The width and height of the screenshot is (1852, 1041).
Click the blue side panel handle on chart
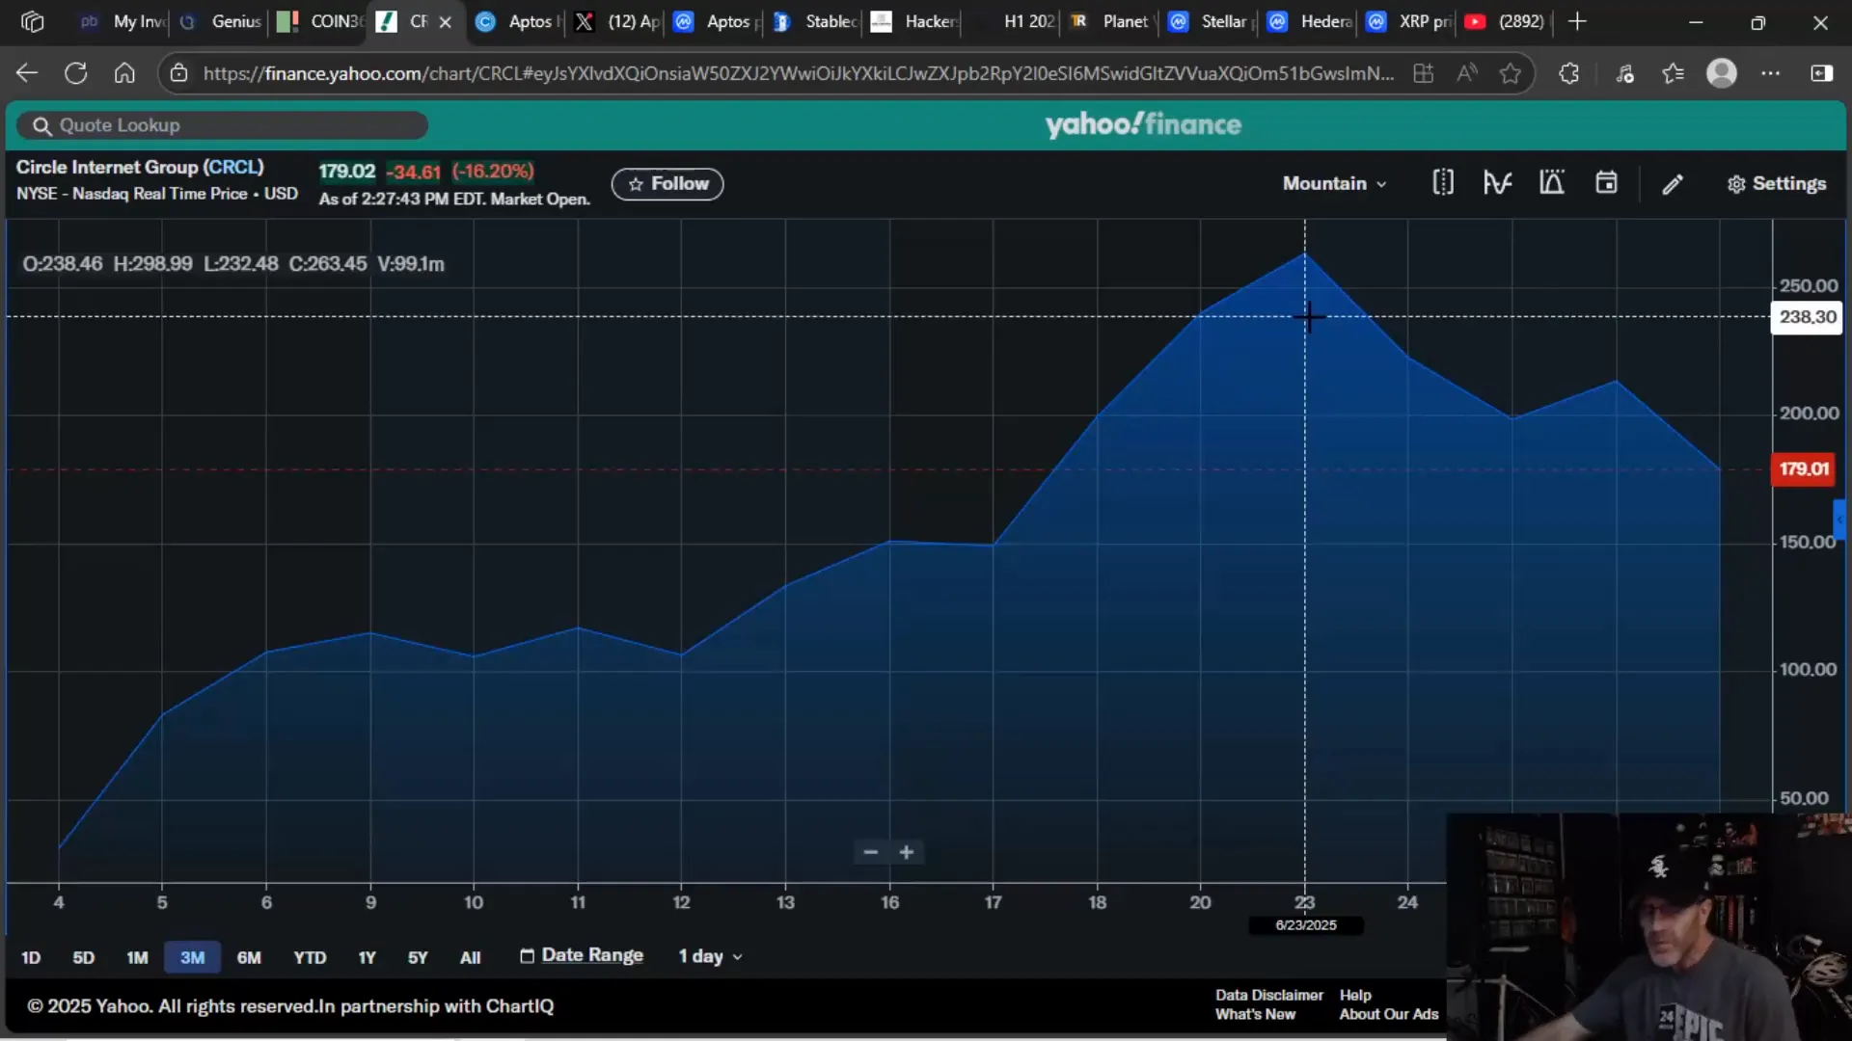coord(1839,520)
